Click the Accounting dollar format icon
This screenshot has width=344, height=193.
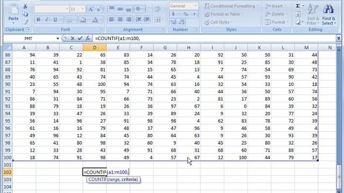[173, 14]
